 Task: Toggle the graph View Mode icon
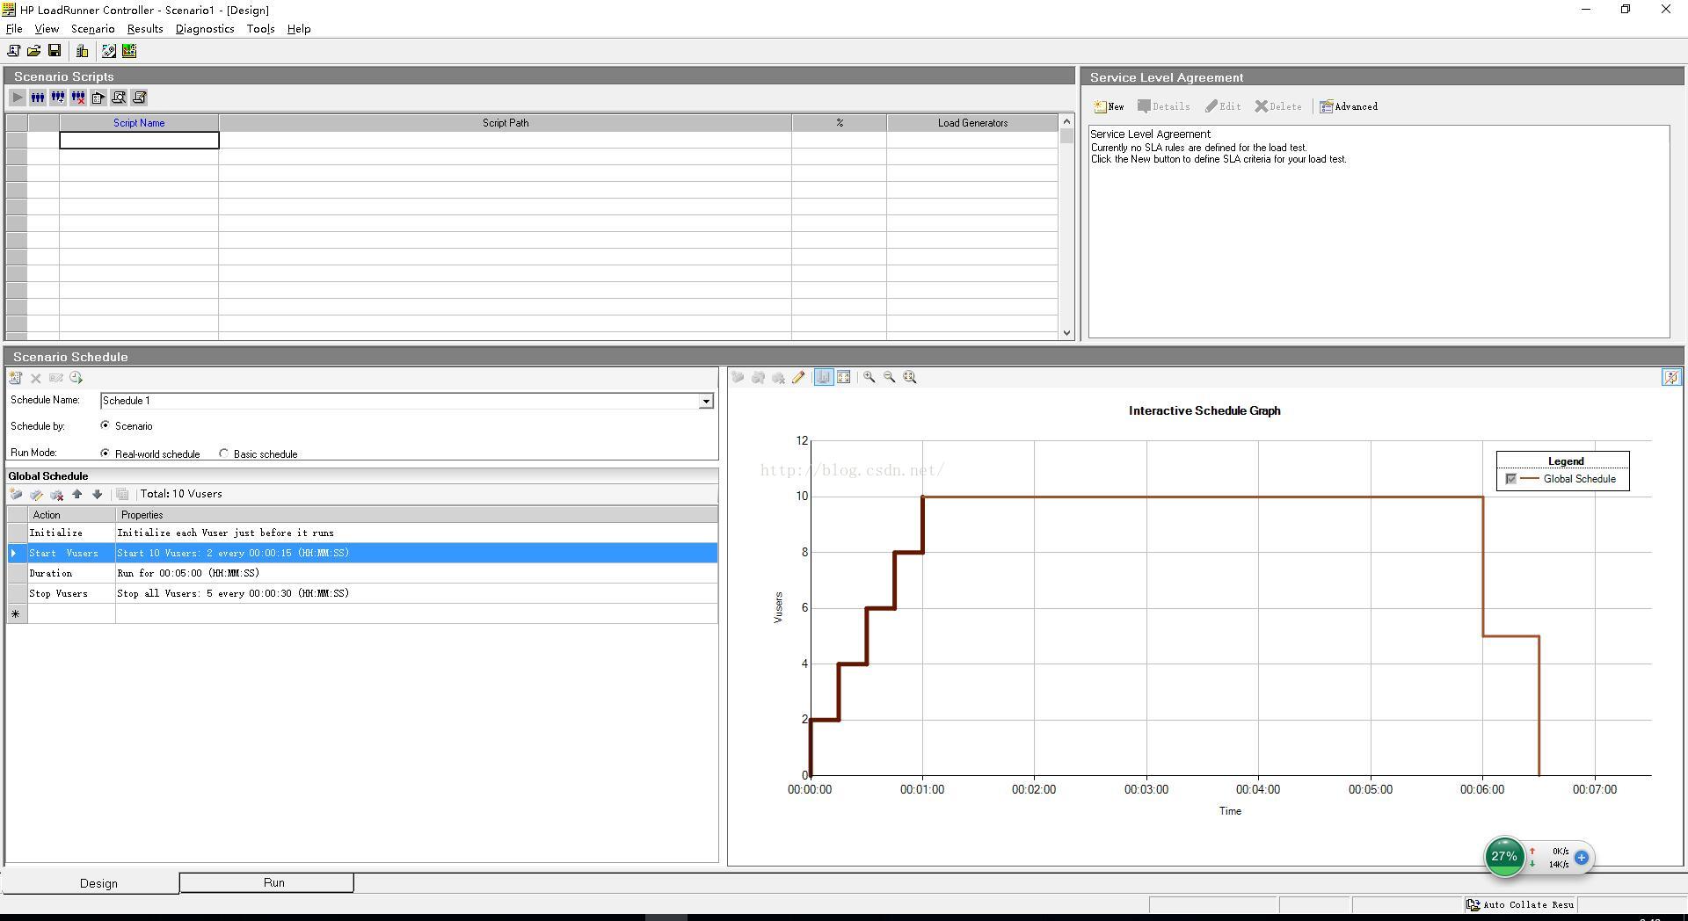click(823, 377)
